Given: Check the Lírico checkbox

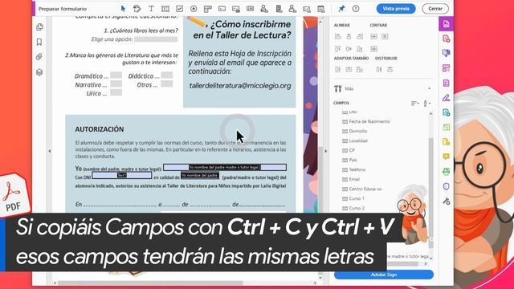Looking at the screenshot, I should tap(116, 92).
